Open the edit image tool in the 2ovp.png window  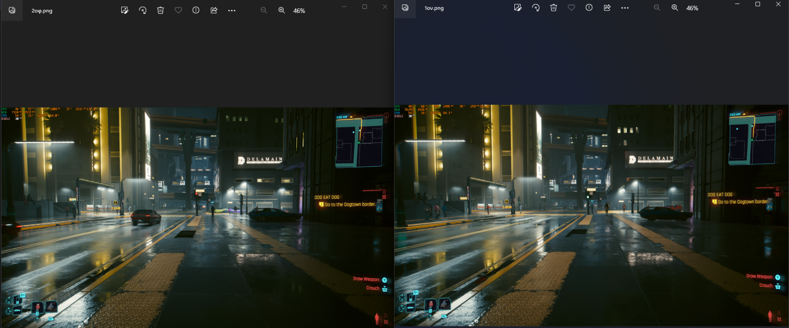125,10
